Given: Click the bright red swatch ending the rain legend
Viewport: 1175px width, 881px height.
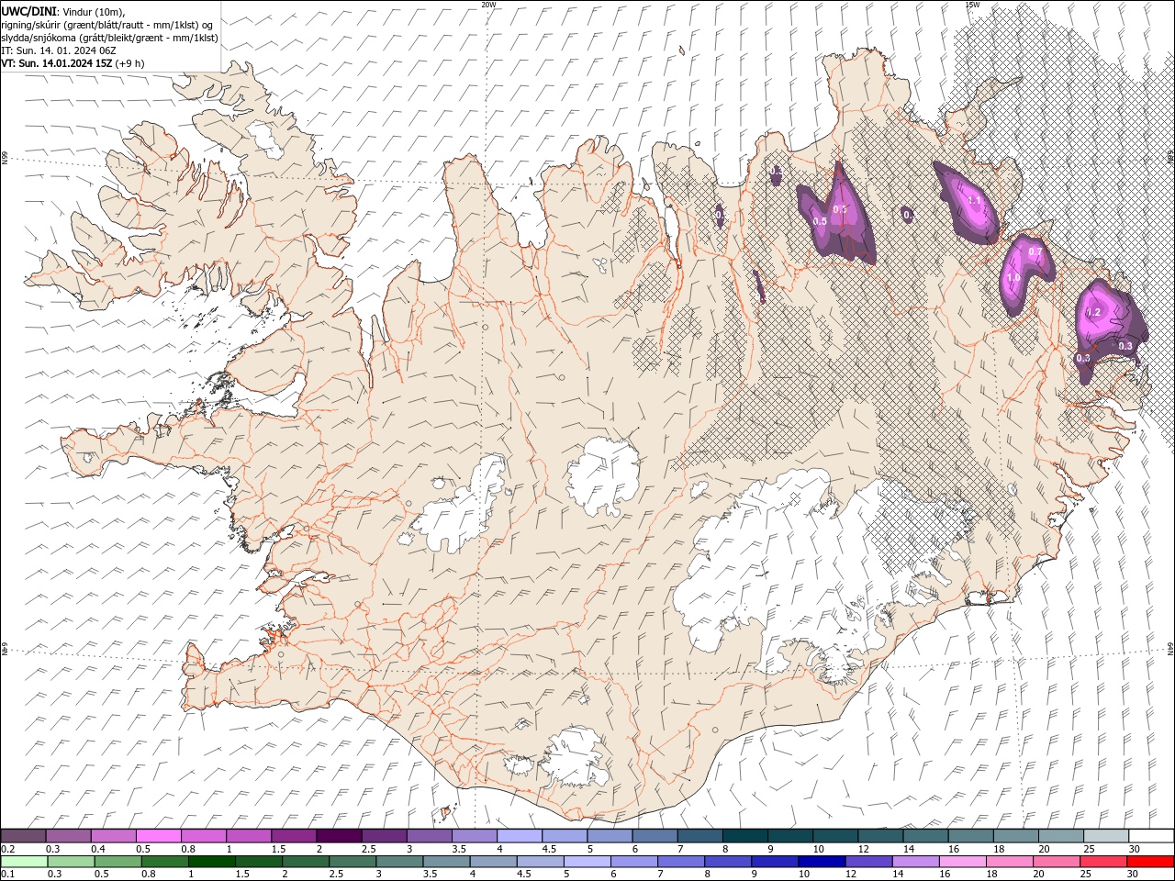Looking at the screenshot, I should click(x=1150, y=862).
